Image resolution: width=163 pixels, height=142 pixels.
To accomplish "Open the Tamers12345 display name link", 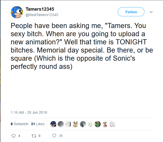I will 40,9.
